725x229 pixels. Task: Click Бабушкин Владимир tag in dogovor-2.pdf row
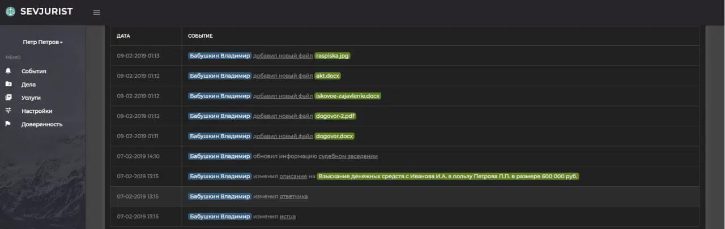tap(220, 116)
